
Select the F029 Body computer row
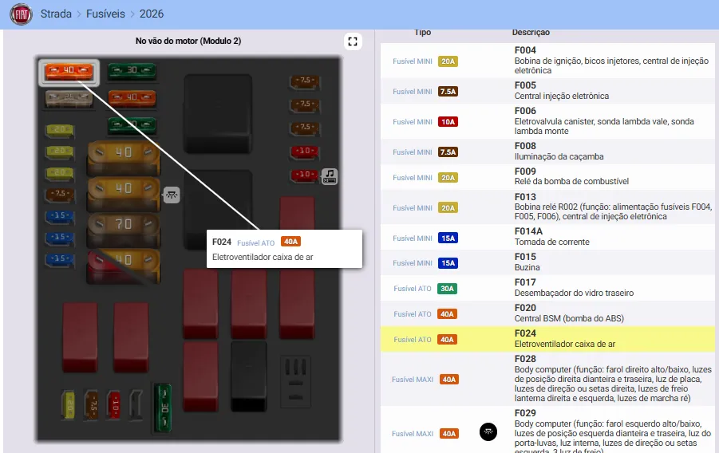(547, 430)
